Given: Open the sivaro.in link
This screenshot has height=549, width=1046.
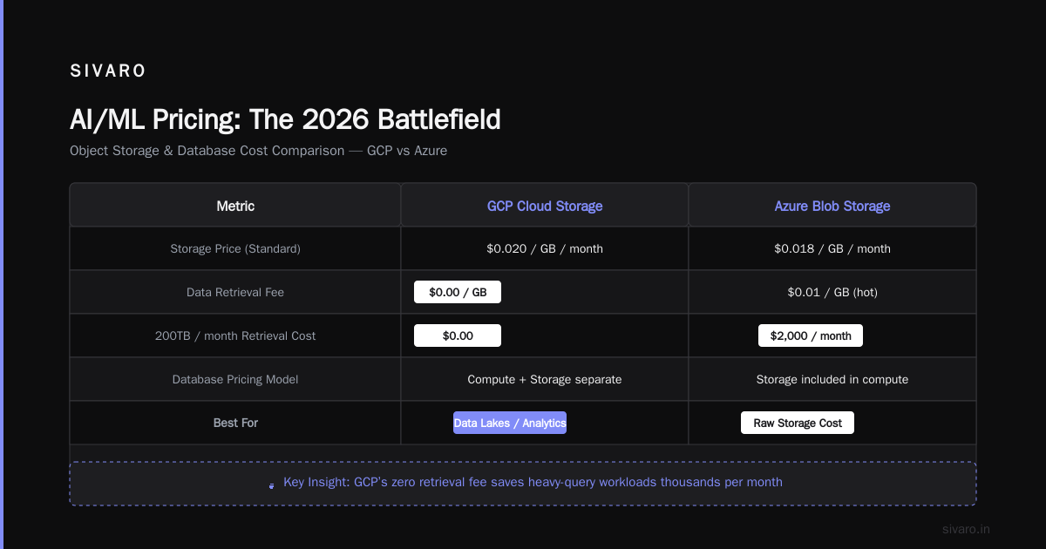Looking at the screenshot, I should pos(967,529).
